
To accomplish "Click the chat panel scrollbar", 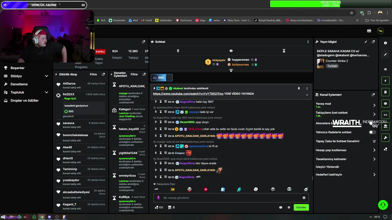I will pyautogui.click(x=312, y=178).
